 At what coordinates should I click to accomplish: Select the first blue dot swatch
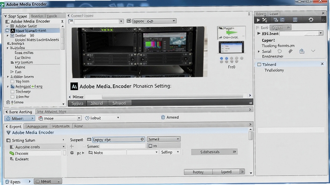pyautogui.click(x=221, y=58)
